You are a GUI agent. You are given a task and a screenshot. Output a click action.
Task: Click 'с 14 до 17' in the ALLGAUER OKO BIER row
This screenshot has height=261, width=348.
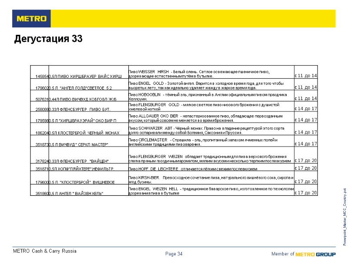tap(306, 120)
